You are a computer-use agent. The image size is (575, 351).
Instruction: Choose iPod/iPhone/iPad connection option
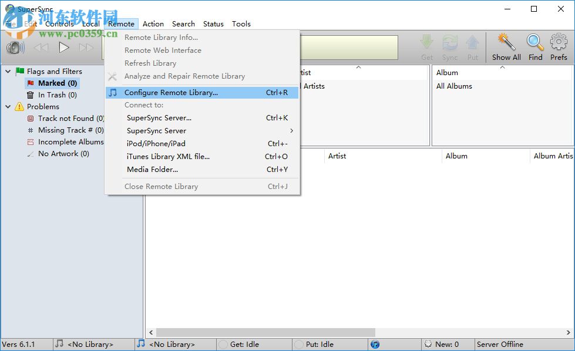click(202, 144)
